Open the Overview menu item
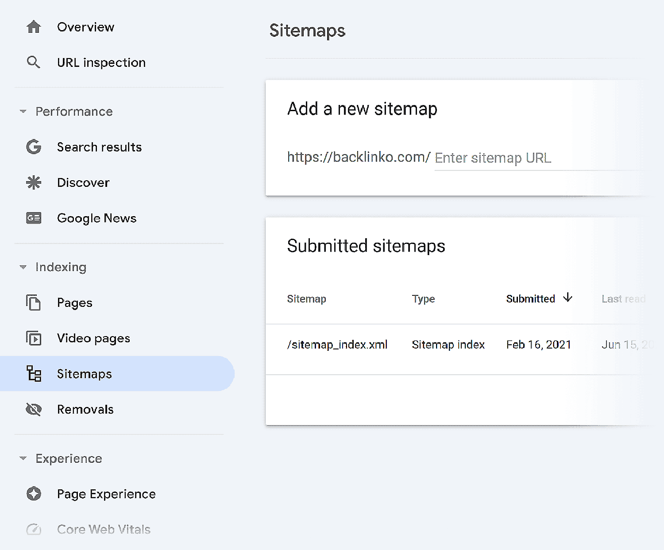The height and width of the screenshot is (550, 664). 117,27
